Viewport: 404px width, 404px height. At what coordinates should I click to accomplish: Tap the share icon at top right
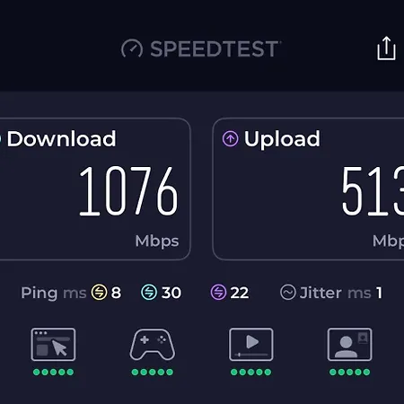[x=386, y=48]
